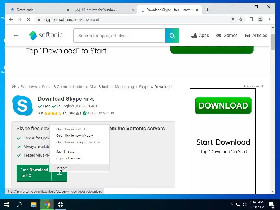Share this page using the share icon
The width and height of the screenshot is (280, 210).
[232, 19]
